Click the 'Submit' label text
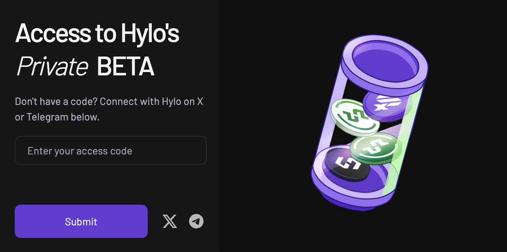Screen dimensions: 507x252 [x=81, y=222]
